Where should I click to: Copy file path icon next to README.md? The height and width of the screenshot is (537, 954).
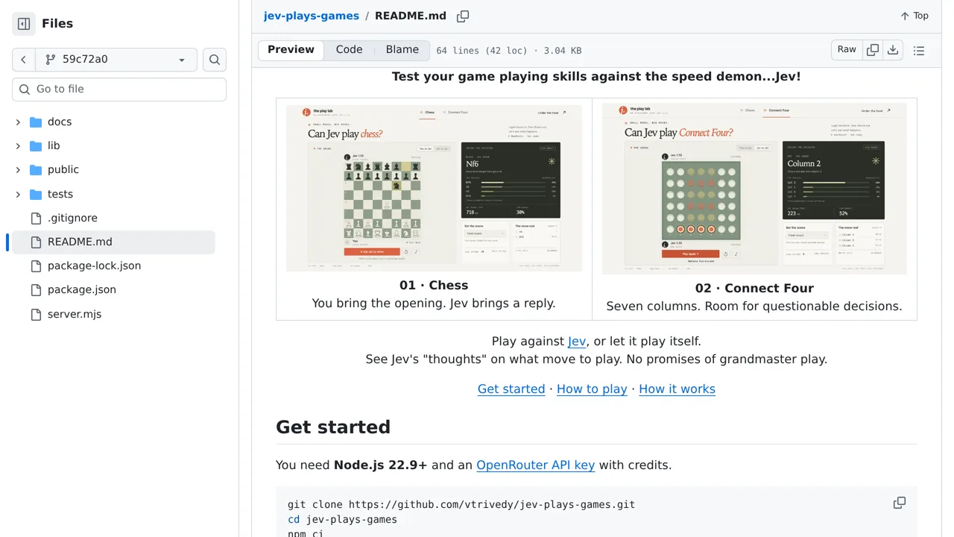pyautogui.click(x=463, y=16)
